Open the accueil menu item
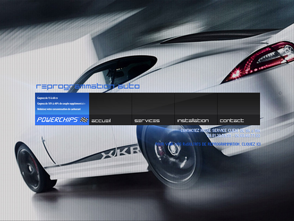This screenshot has height=221, width=294. coord(101,120)
